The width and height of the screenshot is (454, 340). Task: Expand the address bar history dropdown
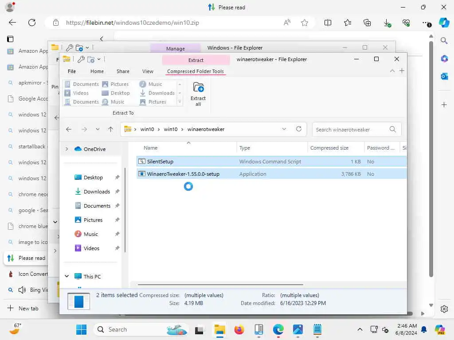point(284,129)
